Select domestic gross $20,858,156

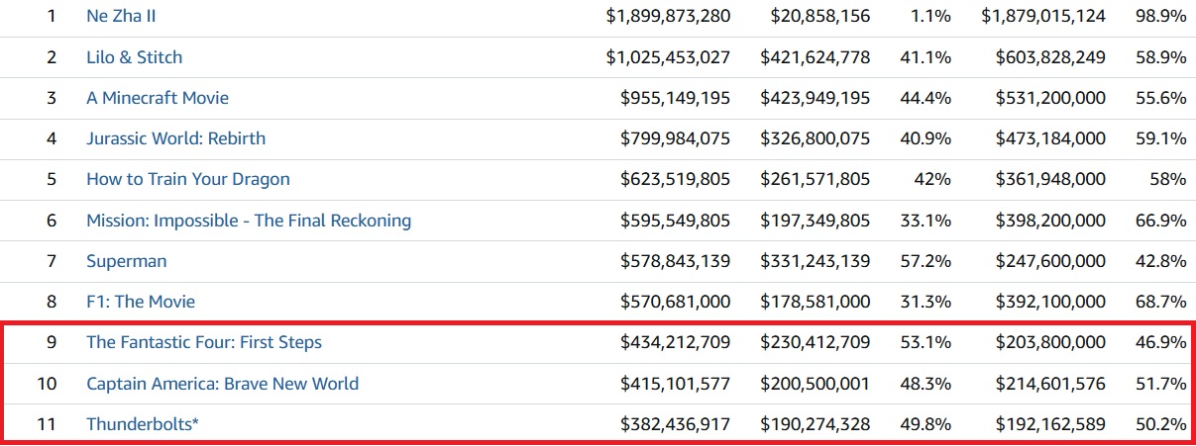point(820,17)
